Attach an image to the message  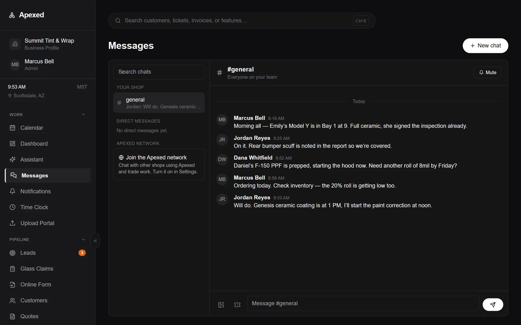[x=221, y=304]
